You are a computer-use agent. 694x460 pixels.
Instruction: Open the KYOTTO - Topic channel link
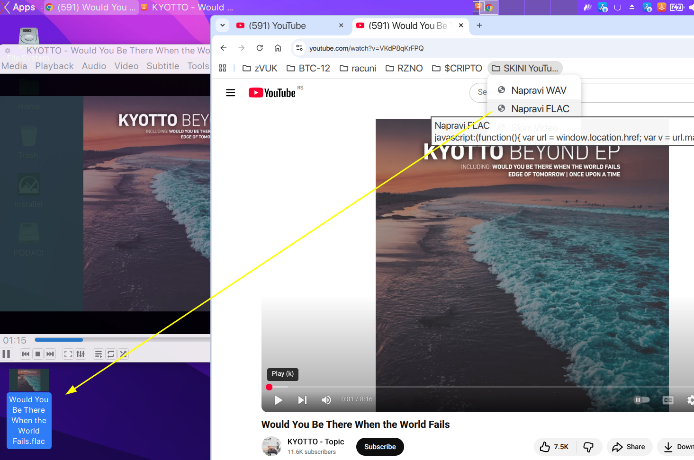(315, 442)
